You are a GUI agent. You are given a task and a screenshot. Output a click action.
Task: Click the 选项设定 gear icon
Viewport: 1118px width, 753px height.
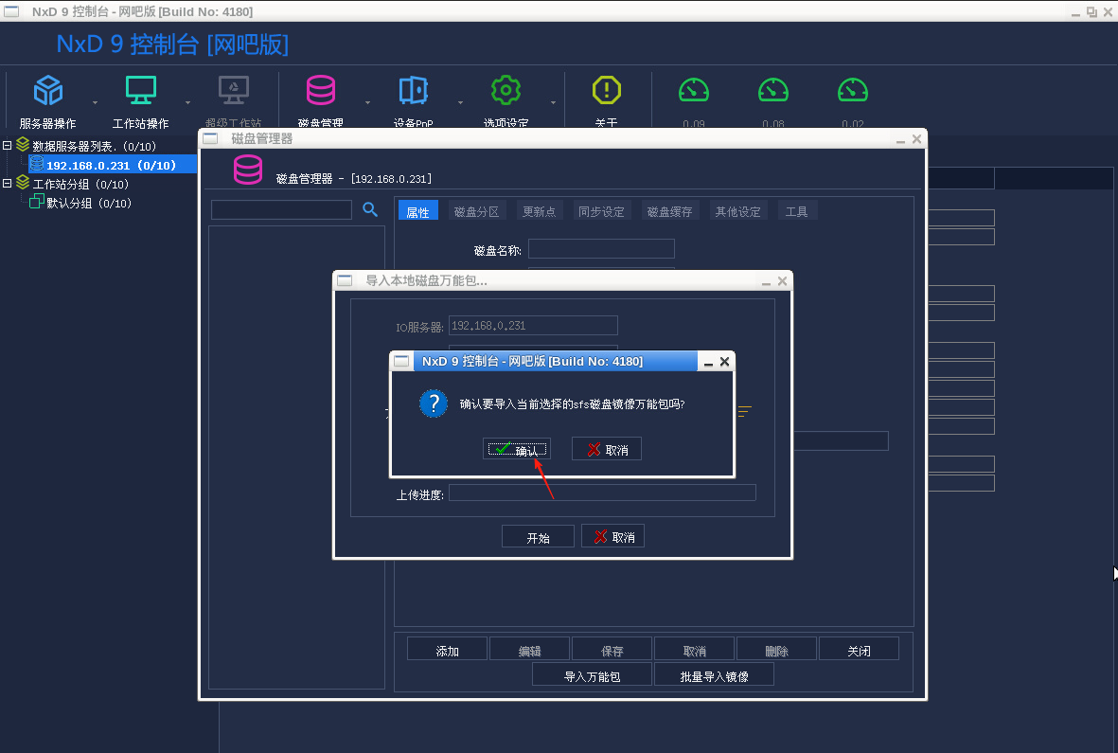tap(506, 90)
